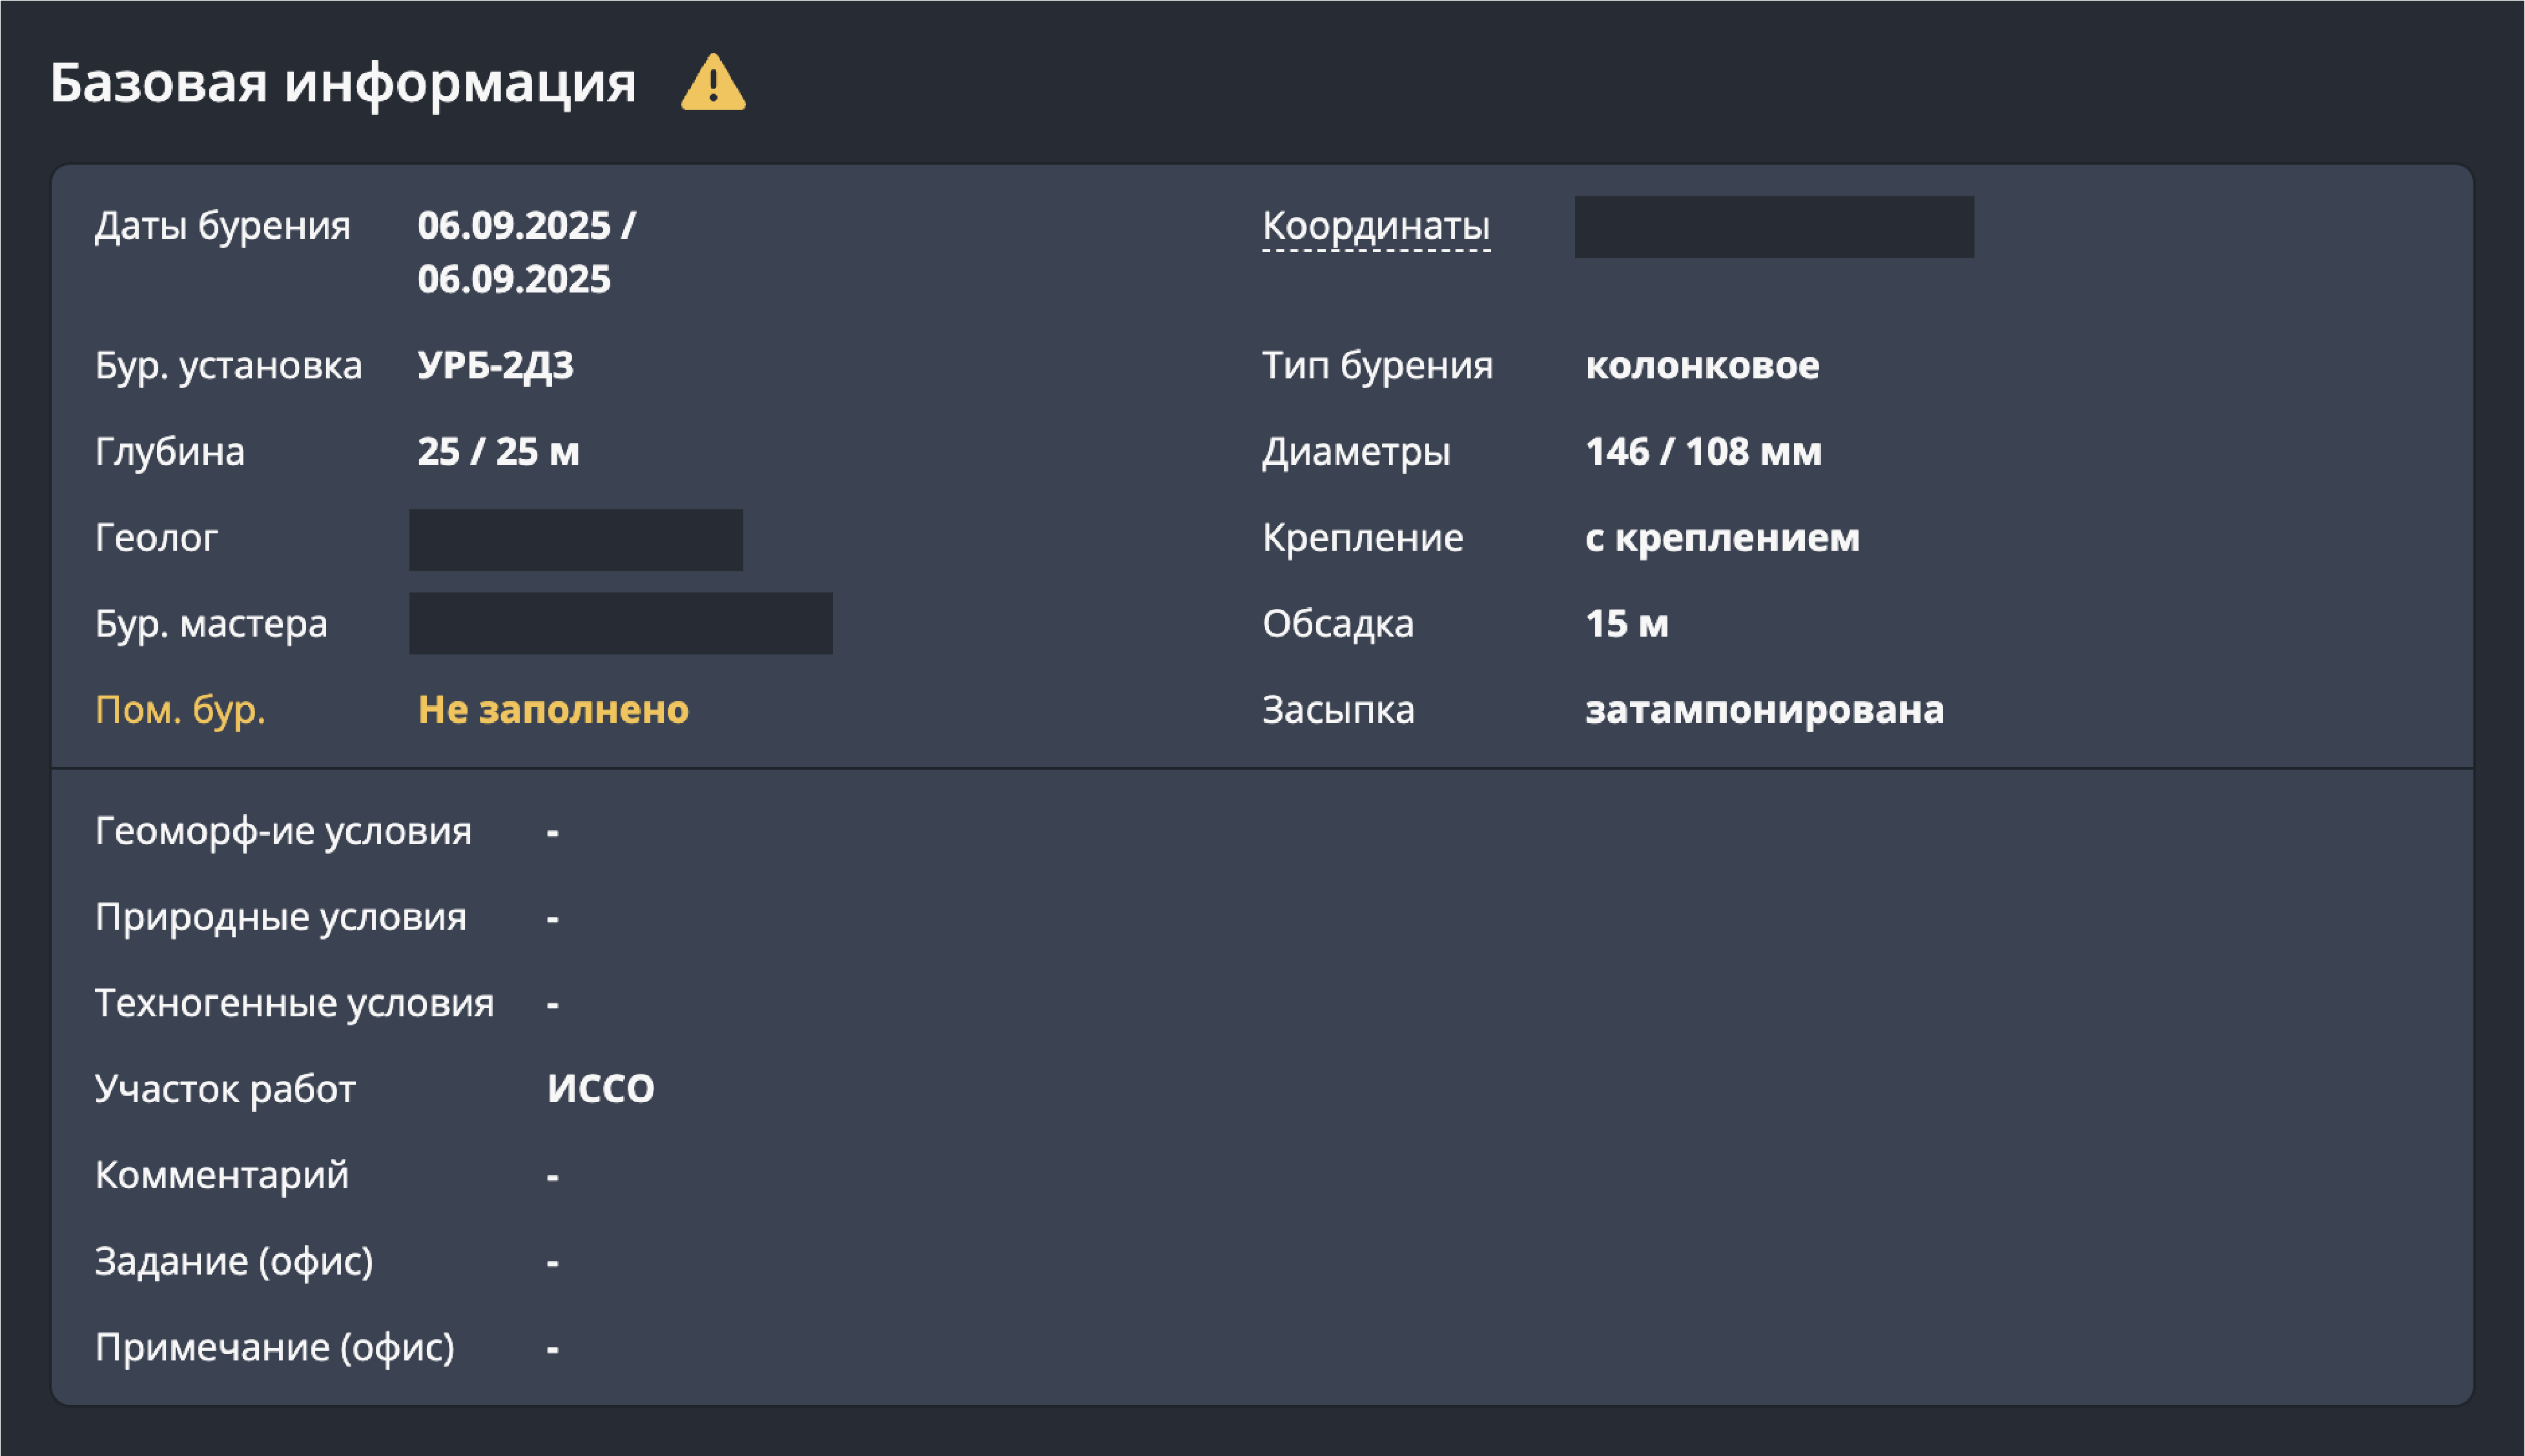
Task: Click the dashed Координаты label link
Action: pos(1375,226)
